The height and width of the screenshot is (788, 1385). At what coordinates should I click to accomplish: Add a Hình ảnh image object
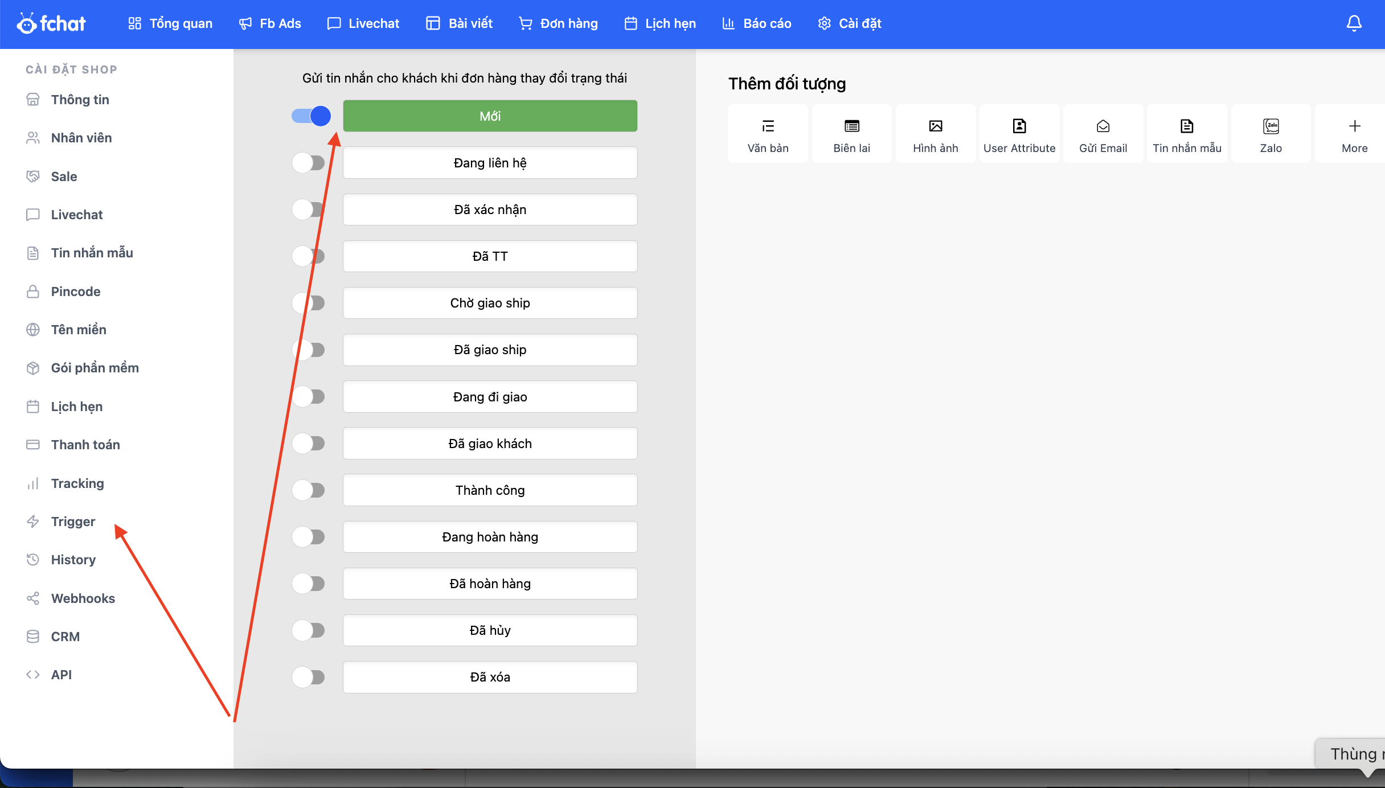(935, 135)
